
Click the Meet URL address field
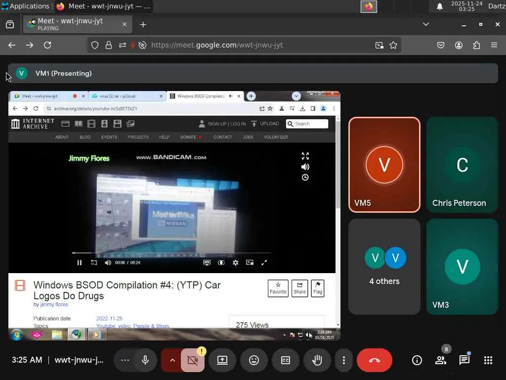217,45
